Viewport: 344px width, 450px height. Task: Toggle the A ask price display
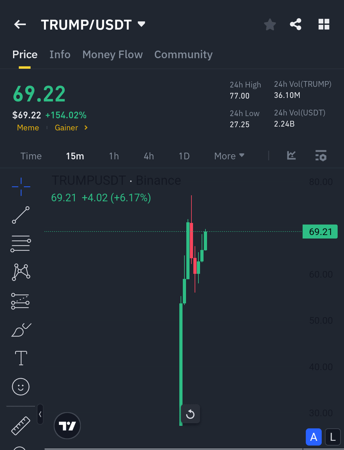(x=313, y=437)
